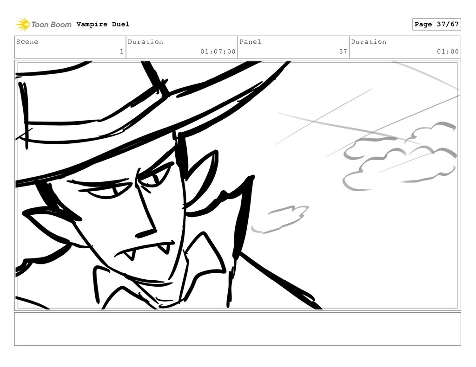Click the scene duration value '01:07:00'

218,52
